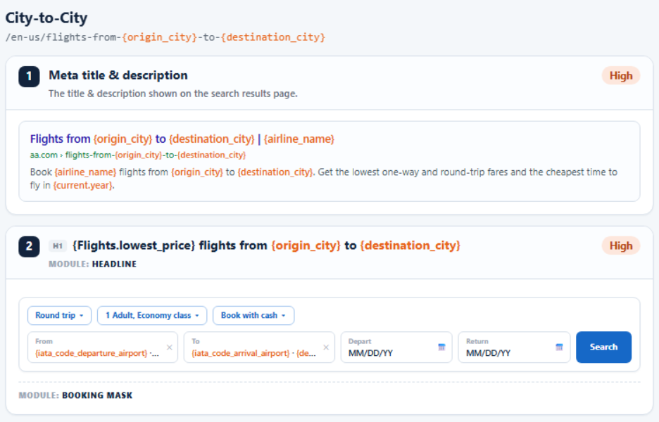Click the Depart date field
The height and width of the screenshot is (422, 659).
point(396,347)
